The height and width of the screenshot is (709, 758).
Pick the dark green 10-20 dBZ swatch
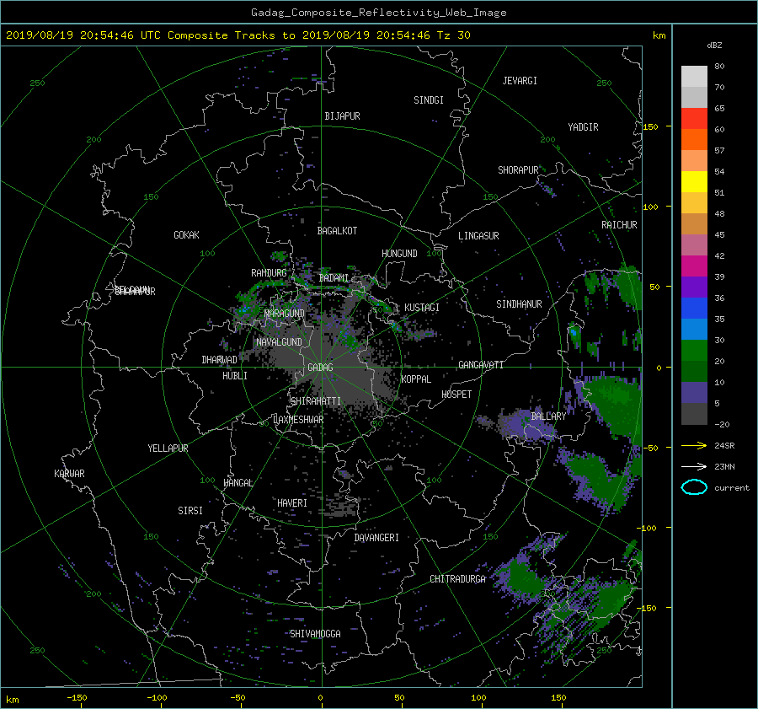click(x=694, y=371)
